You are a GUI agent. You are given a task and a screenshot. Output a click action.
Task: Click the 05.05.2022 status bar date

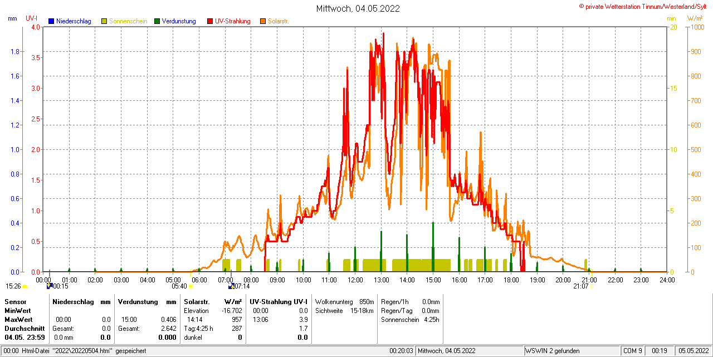(x=692, y=351)
